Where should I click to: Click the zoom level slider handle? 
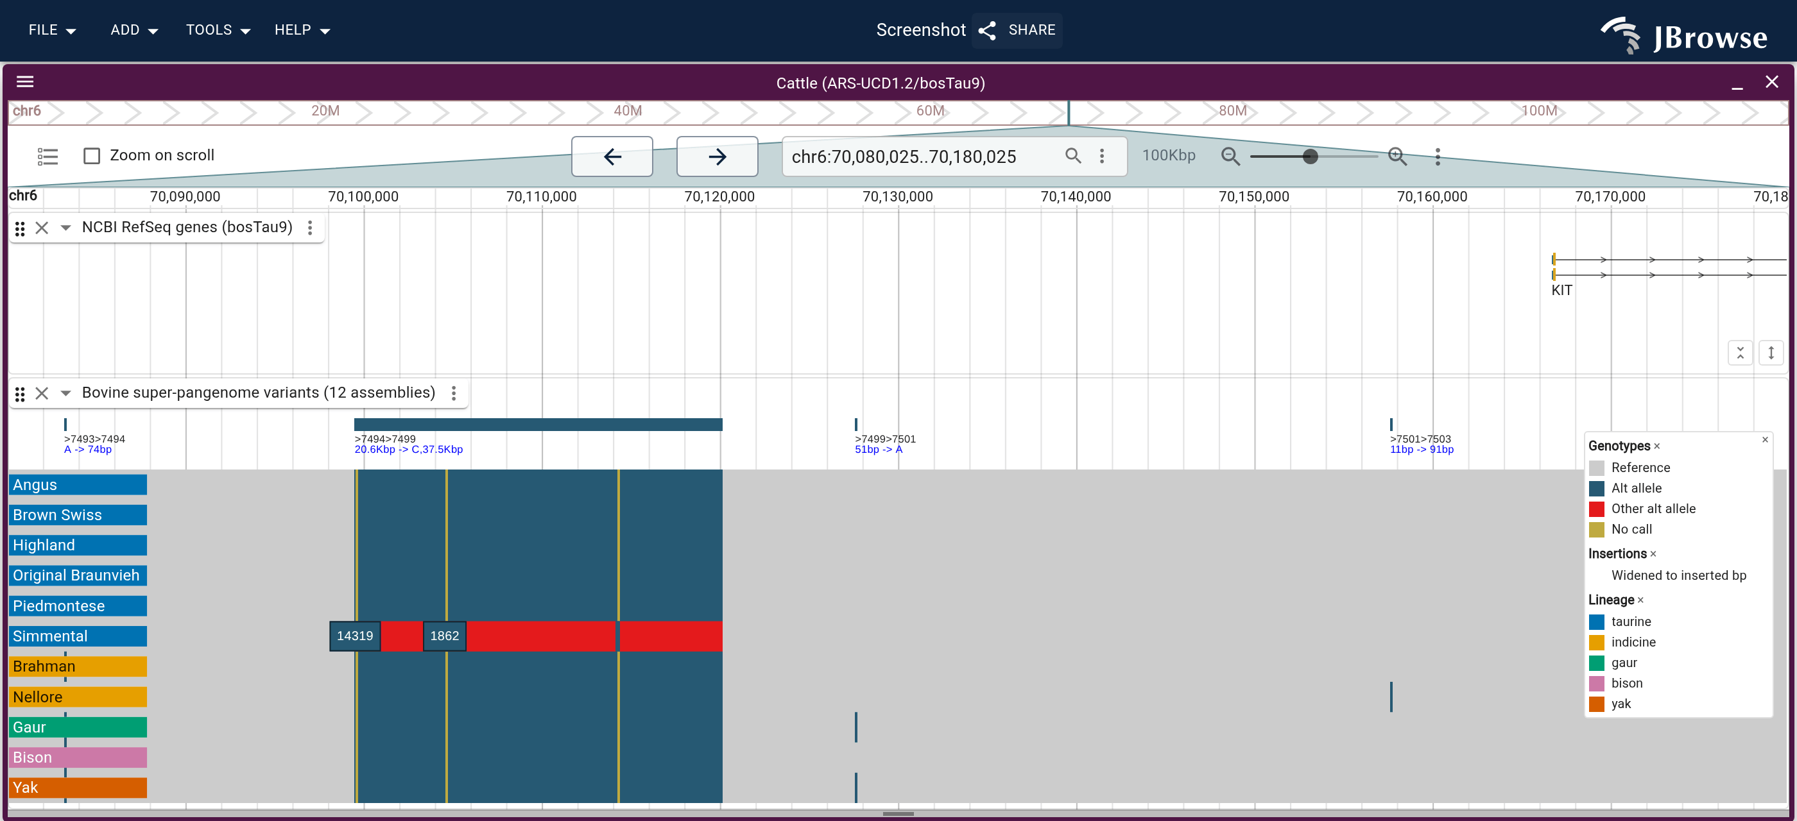(1309, 156)
